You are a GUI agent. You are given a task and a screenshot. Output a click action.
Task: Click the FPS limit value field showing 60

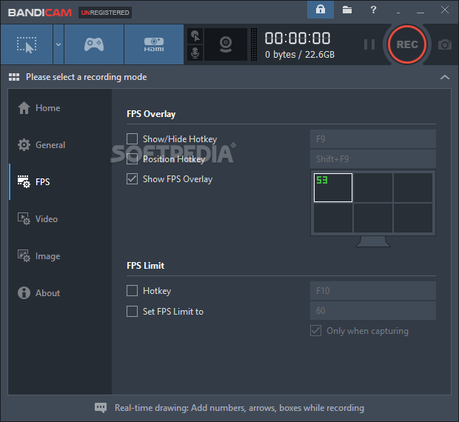[373, 310]
